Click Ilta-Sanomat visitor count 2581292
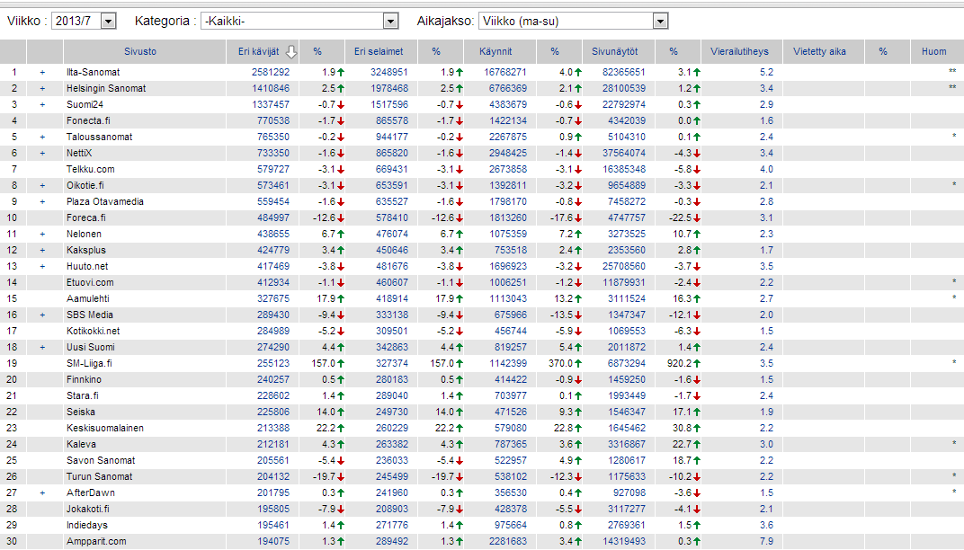The height and width of the screenshot is (550, 964). (x=271, y=73)
